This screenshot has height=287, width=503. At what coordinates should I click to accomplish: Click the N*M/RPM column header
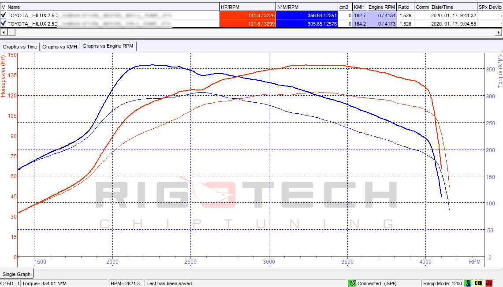coord(307,7)
